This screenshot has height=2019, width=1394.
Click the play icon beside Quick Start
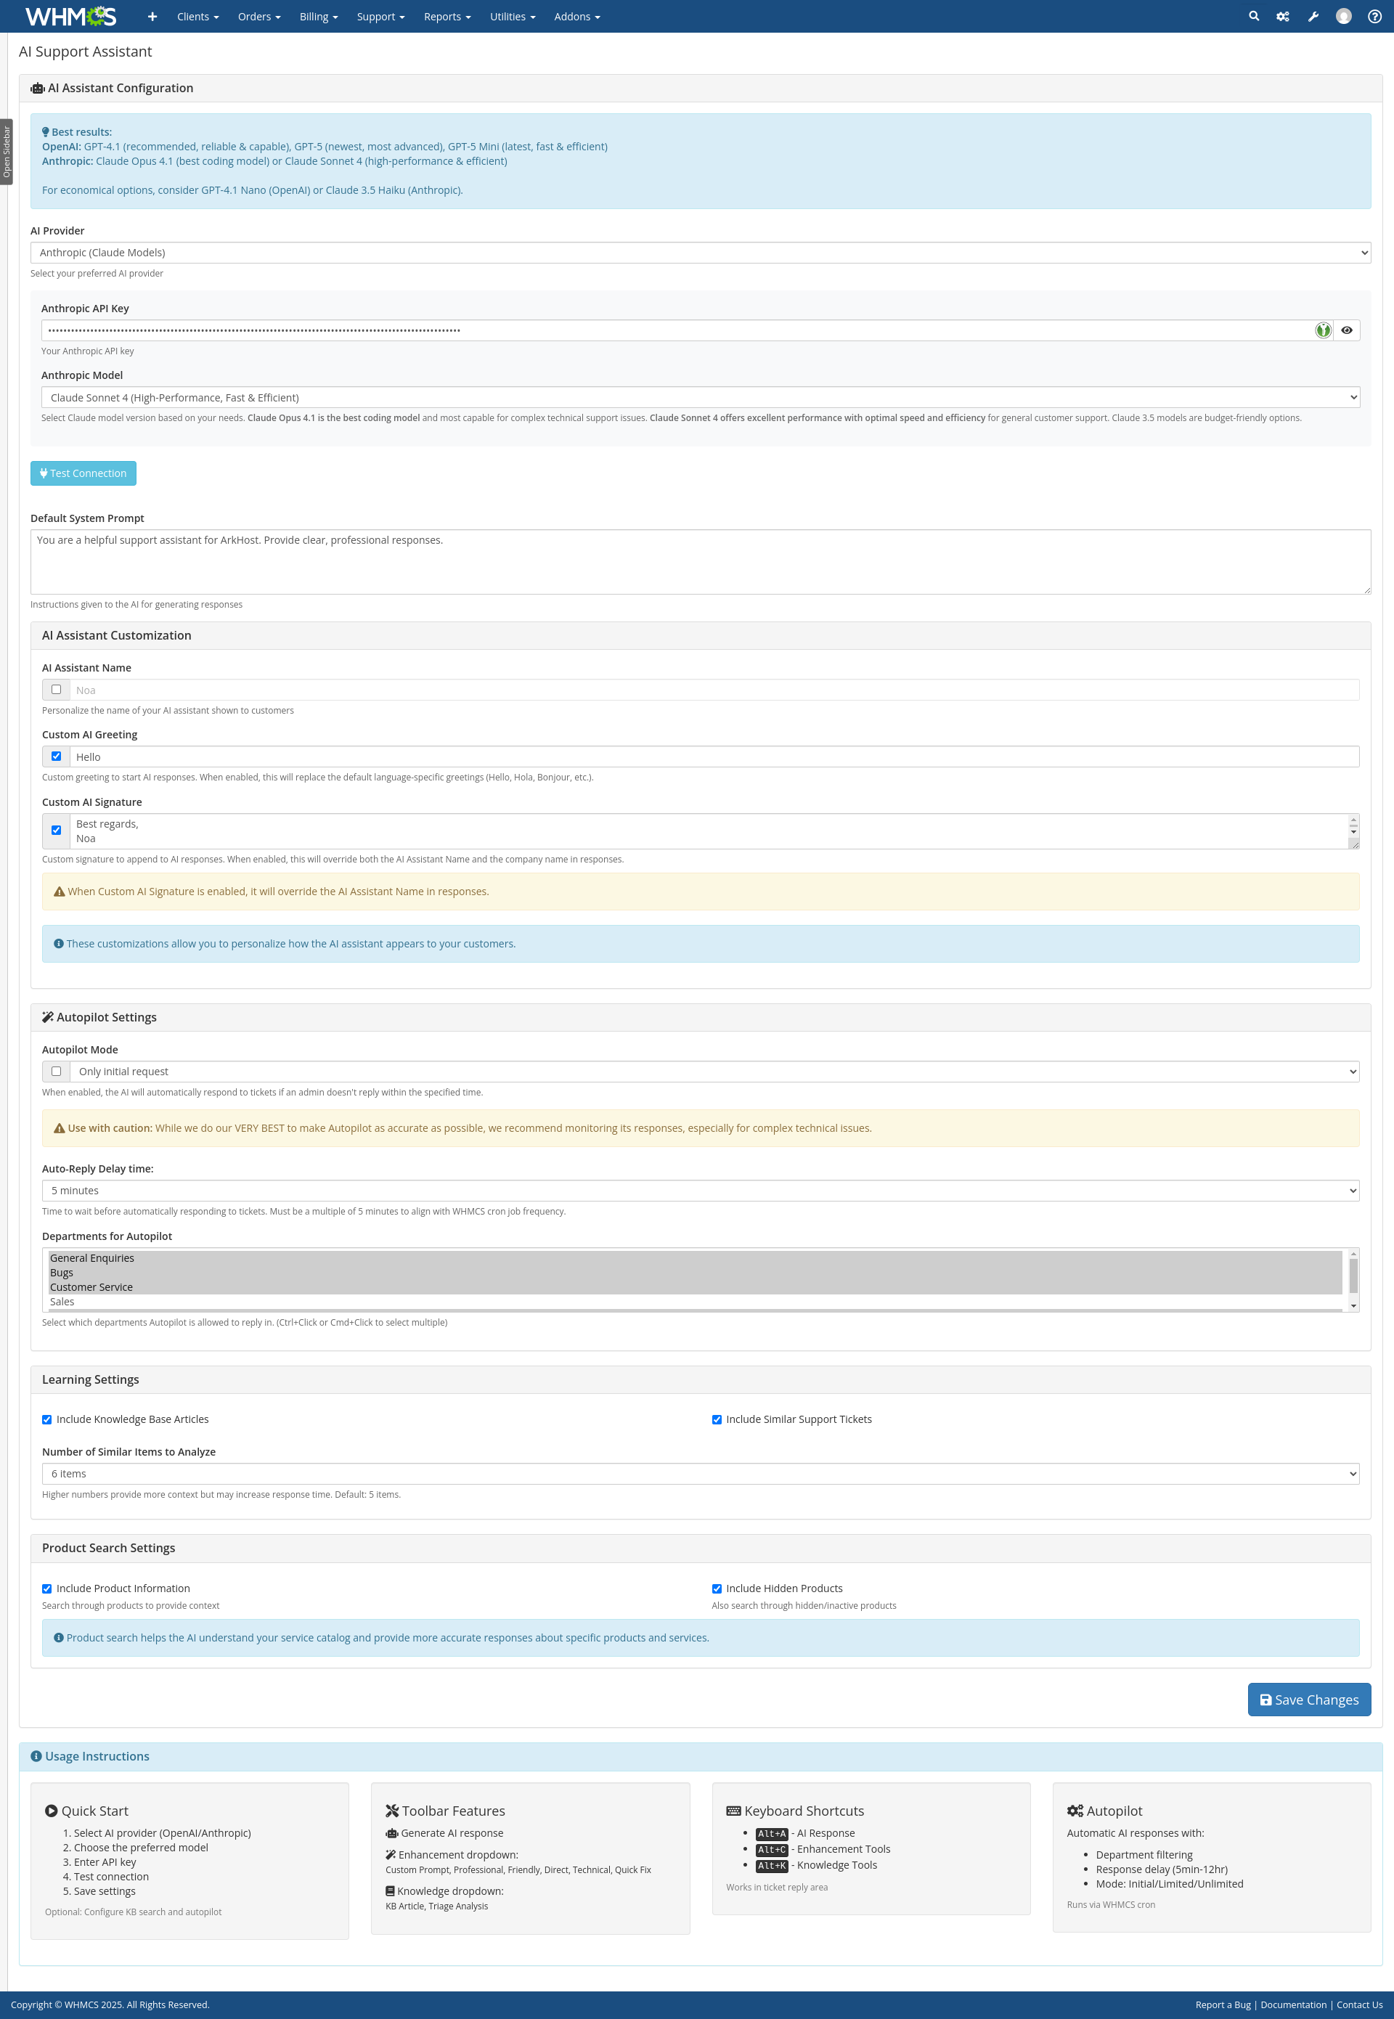(x=52, y=1811)
